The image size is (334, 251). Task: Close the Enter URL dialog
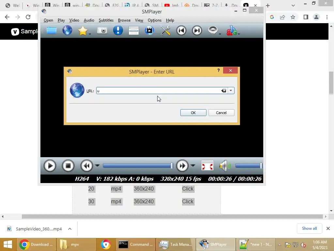coord(231,71)
